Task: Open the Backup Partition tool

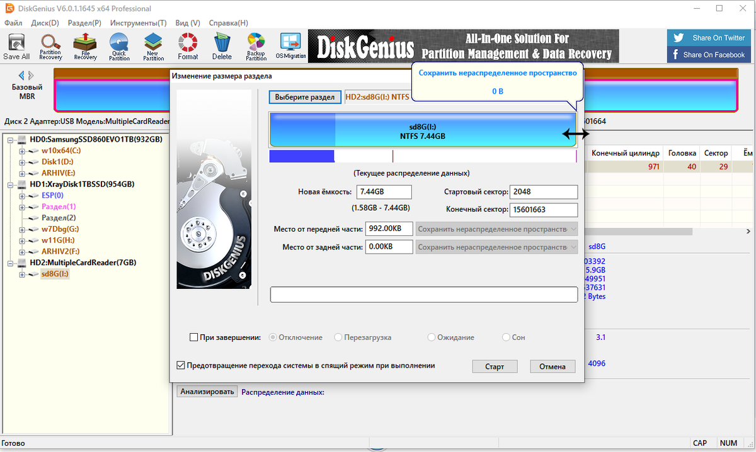Action: click(256, 47)
